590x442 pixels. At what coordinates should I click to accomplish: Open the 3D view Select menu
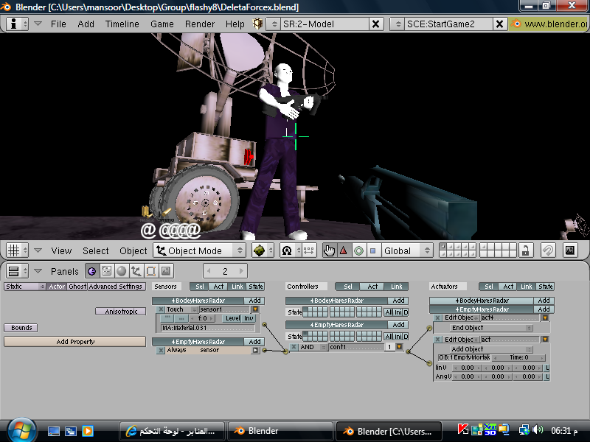[96, 250]
